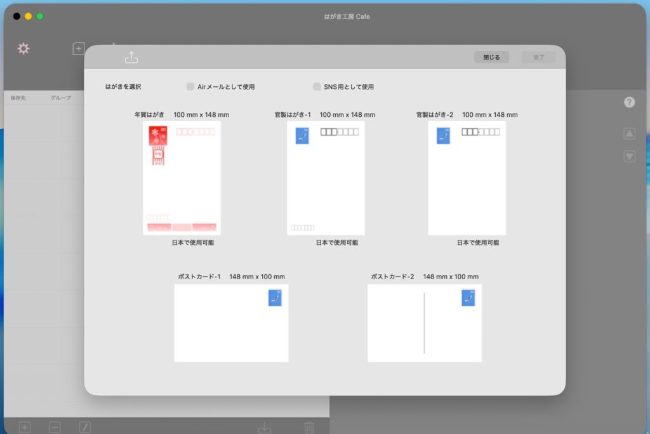The width and height of the screenshot is (650, 434).
Task: Click the plus add icon at bottom left
Action: (24, 427)
